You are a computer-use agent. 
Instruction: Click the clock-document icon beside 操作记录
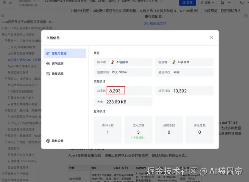tap(48, 74)
